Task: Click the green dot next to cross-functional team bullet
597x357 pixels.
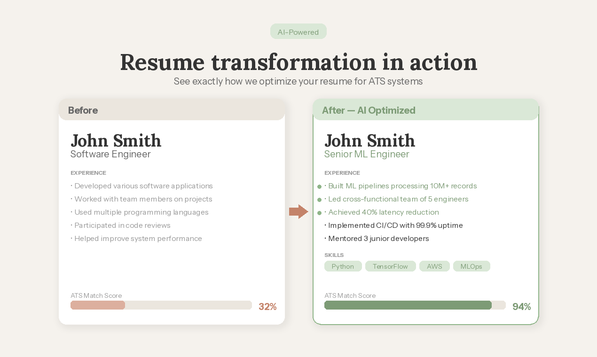Action: [x=319, y=200]
